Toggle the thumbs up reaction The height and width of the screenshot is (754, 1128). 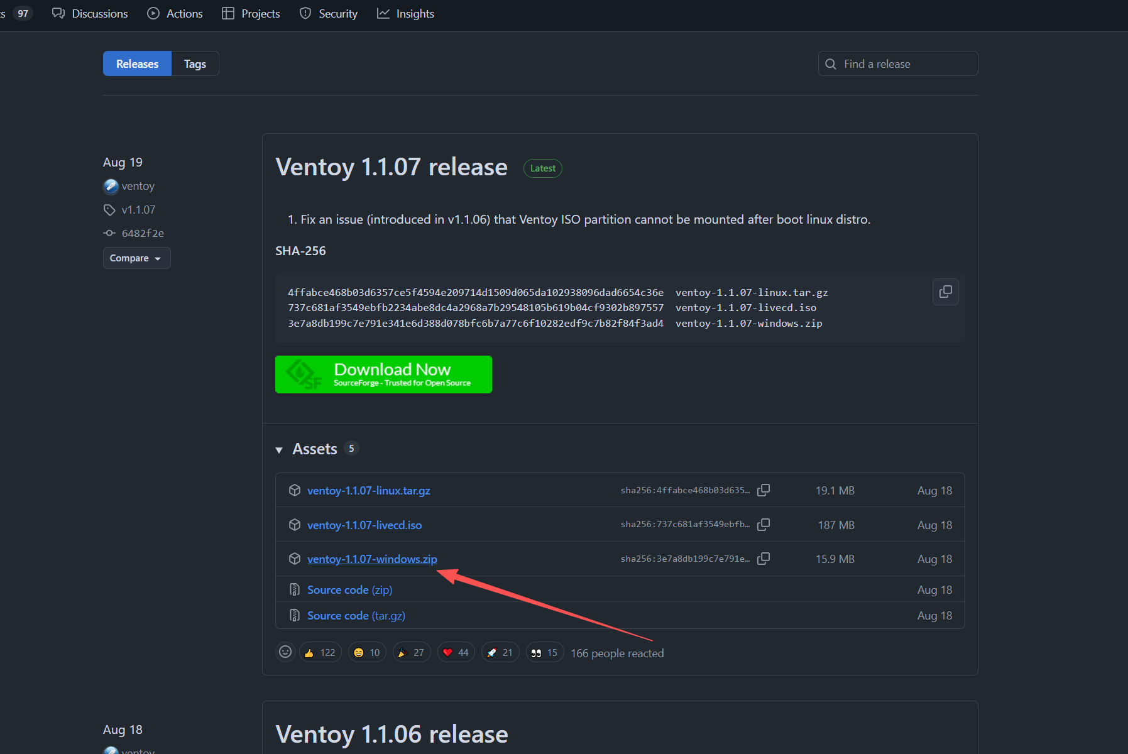[320, 652]
